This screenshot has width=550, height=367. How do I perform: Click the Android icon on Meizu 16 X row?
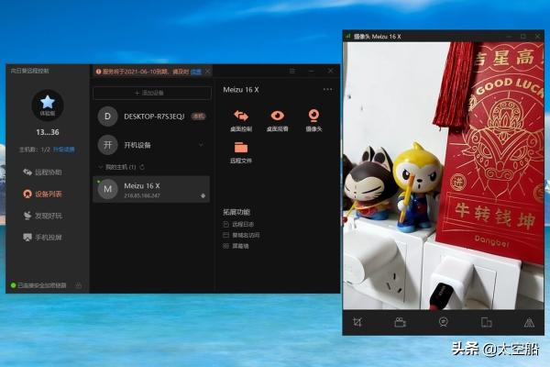[x=203, y=196]
